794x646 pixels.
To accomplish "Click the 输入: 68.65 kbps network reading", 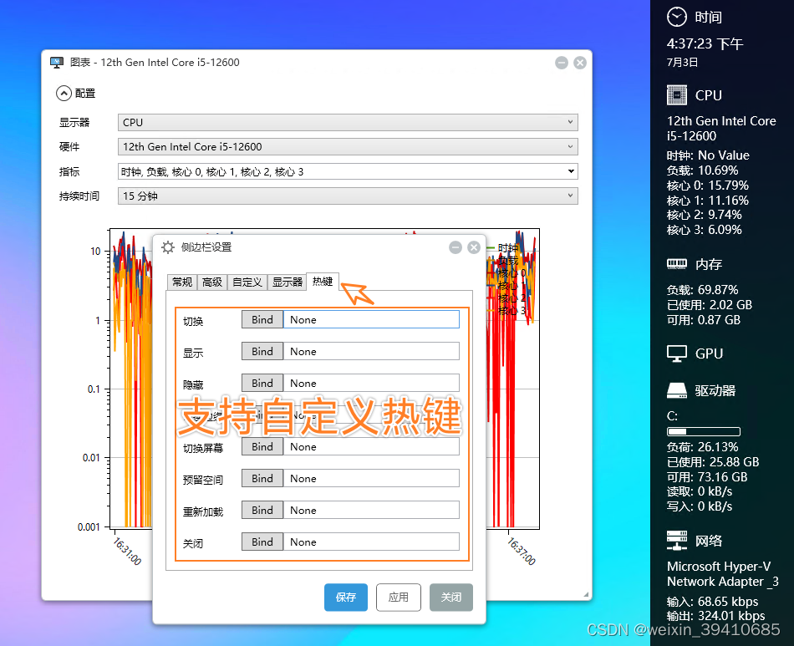I will 712,602.
